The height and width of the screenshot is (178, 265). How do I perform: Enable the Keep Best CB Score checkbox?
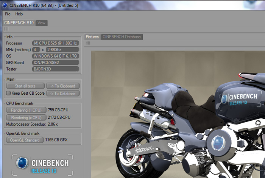pos(8,93)
